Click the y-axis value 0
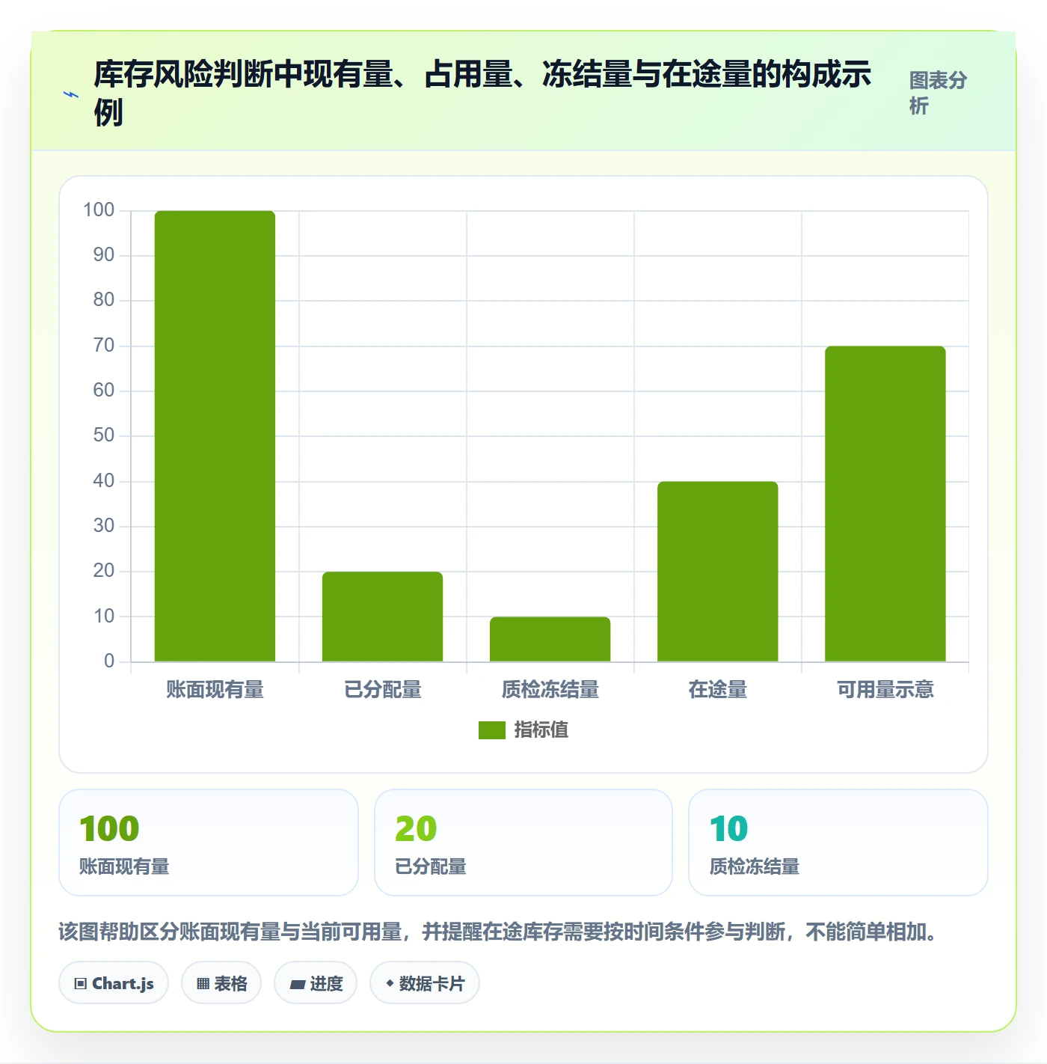The image size is (1047, 1064). pyautogui.click(x=109, y=661)
